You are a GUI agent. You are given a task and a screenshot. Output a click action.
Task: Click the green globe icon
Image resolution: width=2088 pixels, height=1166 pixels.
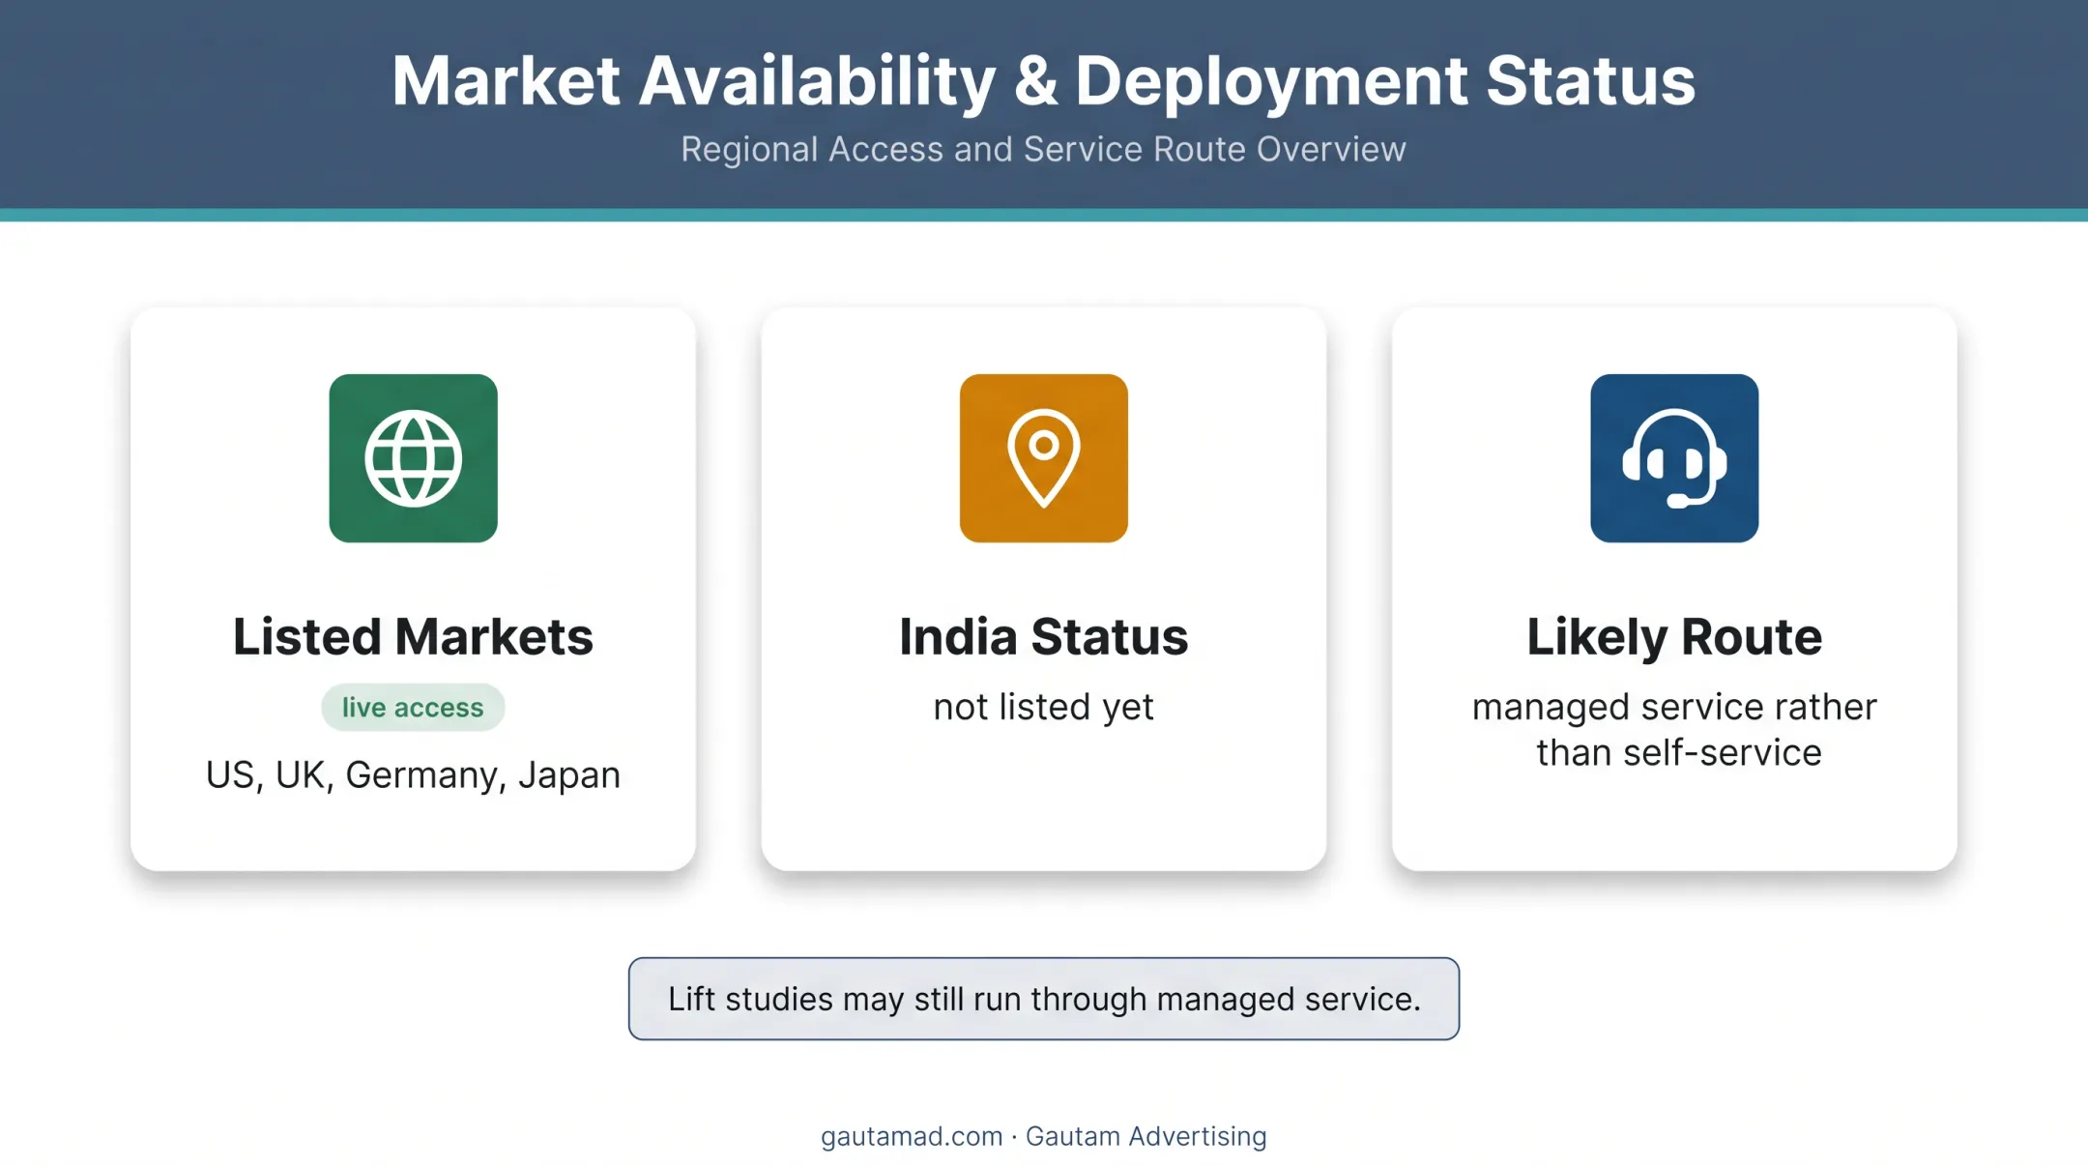coord(413,458)
